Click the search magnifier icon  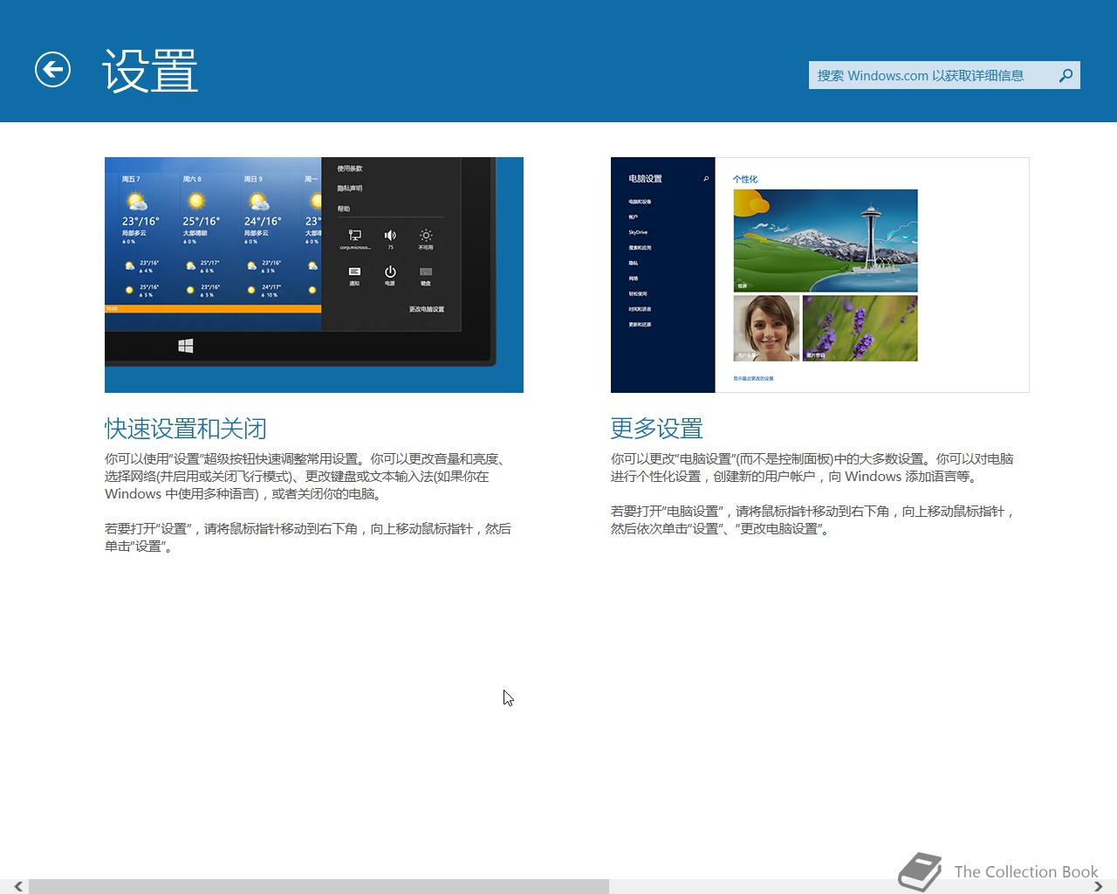tap(1066, 75)
